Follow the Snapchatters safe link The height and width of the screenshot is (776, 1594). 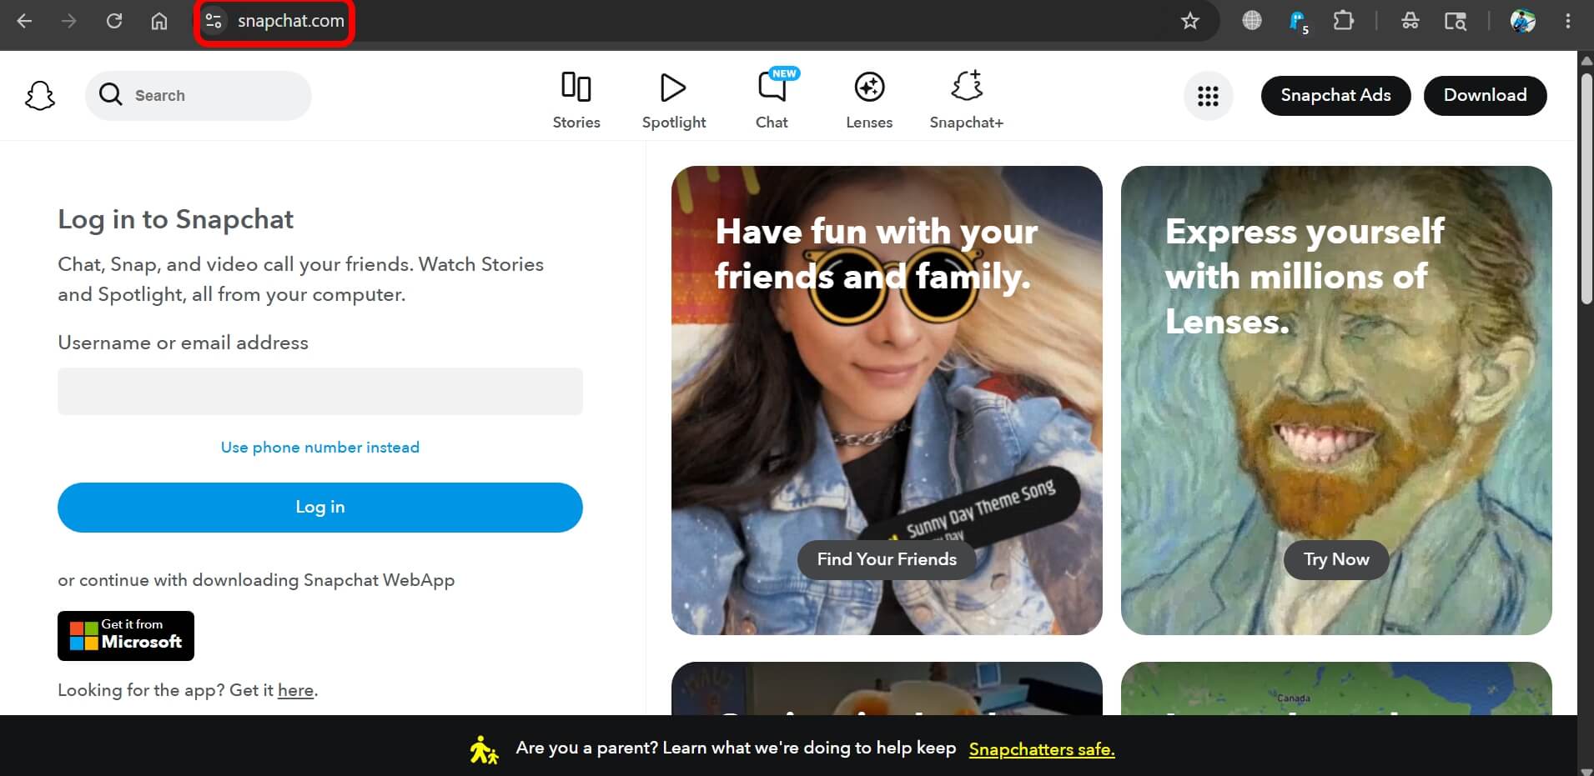coord(1042,749)
